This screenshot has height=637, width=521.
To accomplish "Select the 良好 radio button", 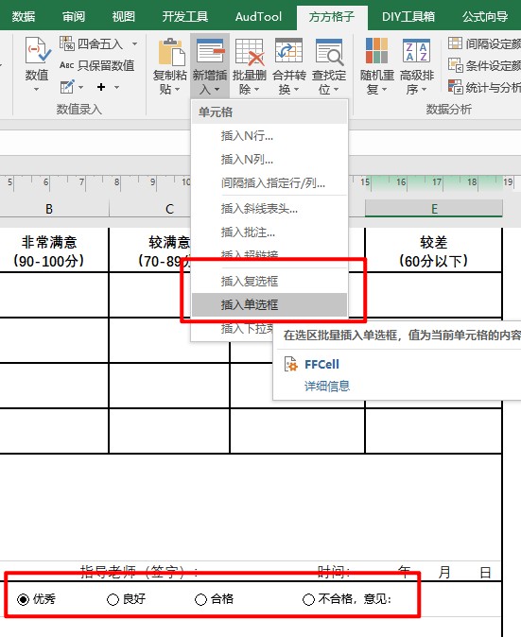I will pyautogui.click(x=113, y=599).
